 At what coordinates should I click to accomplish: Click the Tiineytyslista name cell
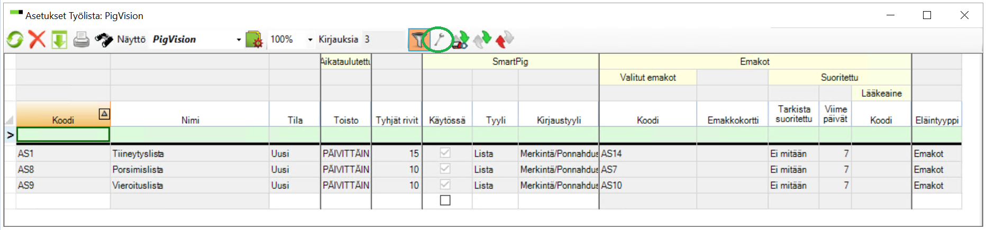(x=190, y=153)
